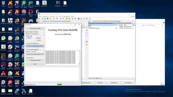Screen dimensions: 173x97
Task: Click the KMSAuto desktop icon
Action: [x=58, y=4]
